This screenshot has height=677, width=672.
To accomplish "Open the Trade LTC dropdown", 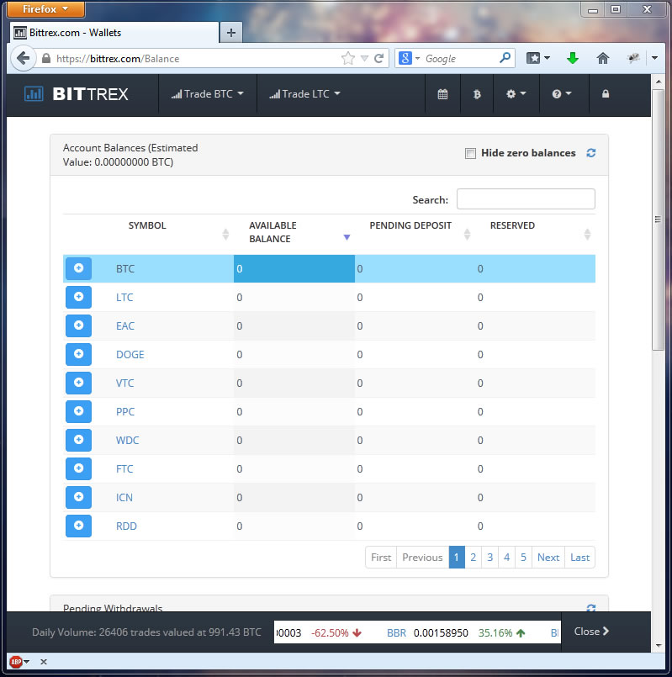I will tap(305, 93).
